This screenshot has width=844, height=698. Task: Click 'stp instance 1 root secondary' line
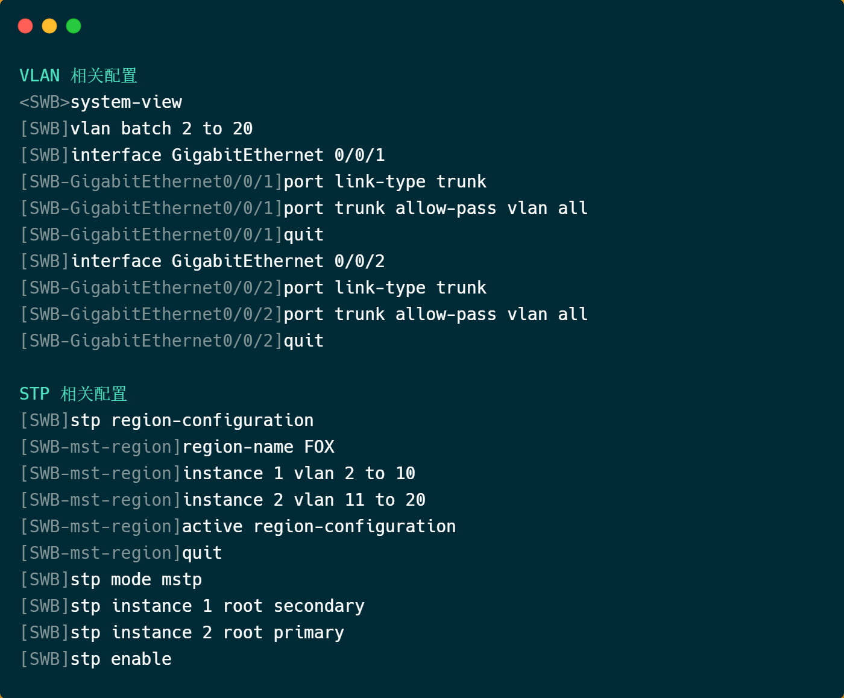click(x=192, y=606)
